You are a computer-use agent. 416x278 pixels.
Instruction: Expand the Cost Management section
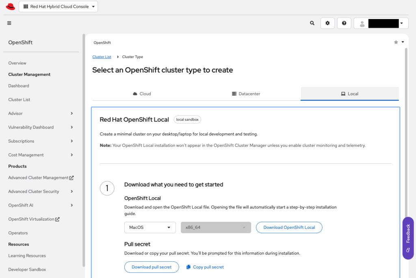(71, 155)
